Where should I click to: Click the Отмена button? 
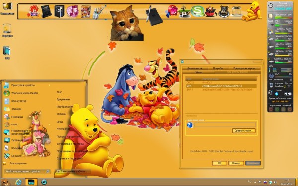click(x=236, y=163)
